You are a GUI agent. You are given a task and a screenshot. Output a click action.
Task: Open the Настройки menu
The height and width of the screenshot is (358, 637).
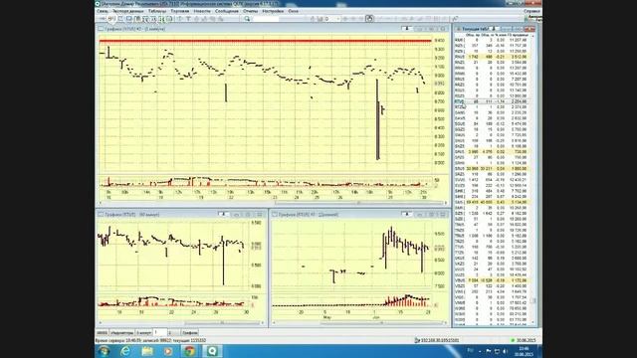(x=273, y=11)
